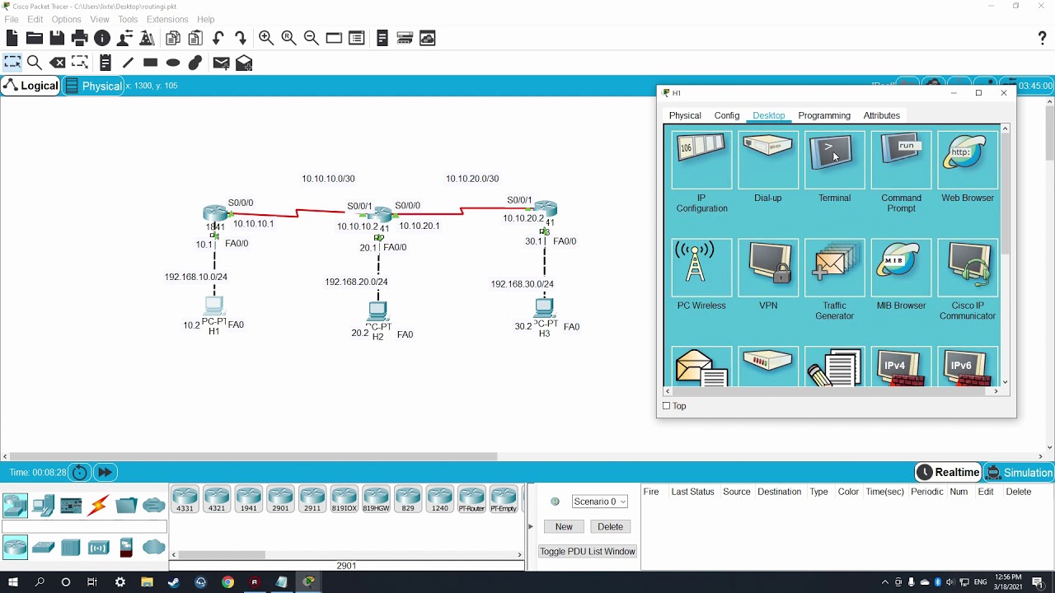1055x593 pixels.
Task: Open the Tools menu
Action: click(128, 19)
